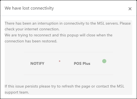Select the NOTIFY service label
The image size is (137, 99).
point(37,63)
